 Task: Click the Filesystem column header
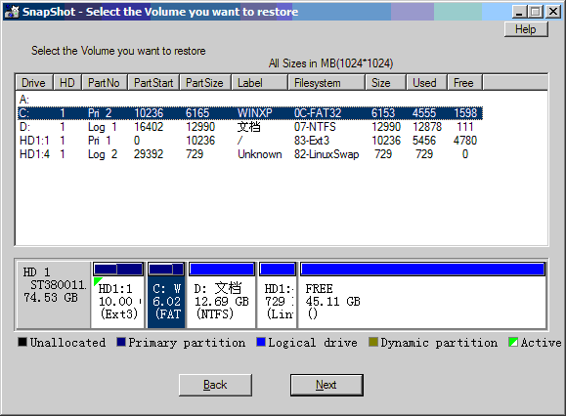(327, 83)
